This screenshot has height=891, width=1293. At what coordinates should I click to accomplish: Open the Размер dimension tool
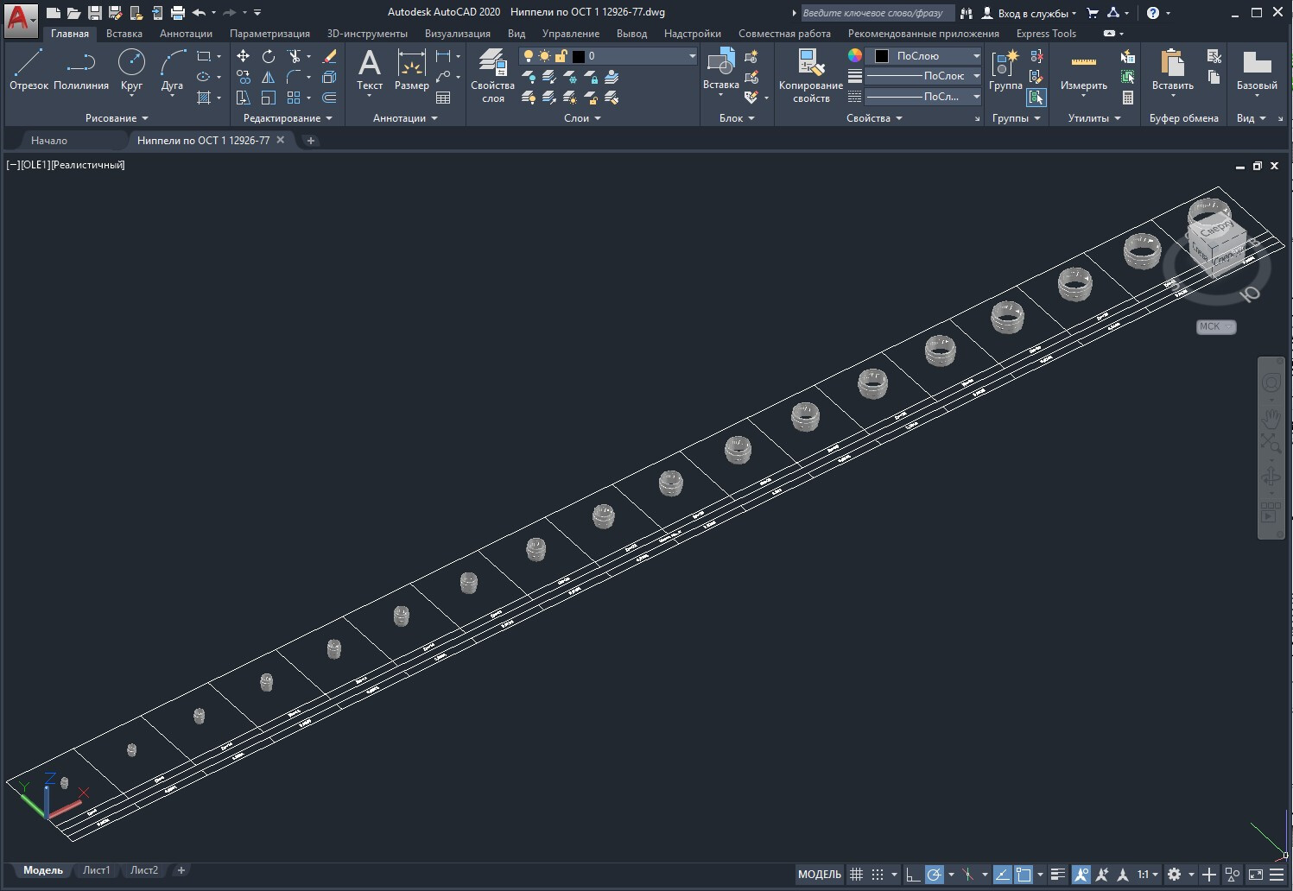coord(411,69)
